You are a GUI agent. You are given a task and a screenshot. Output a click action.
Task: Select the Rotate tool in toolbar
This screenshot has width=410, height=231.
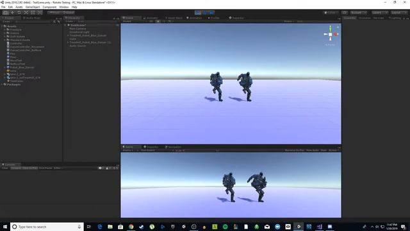coord(19,12)
